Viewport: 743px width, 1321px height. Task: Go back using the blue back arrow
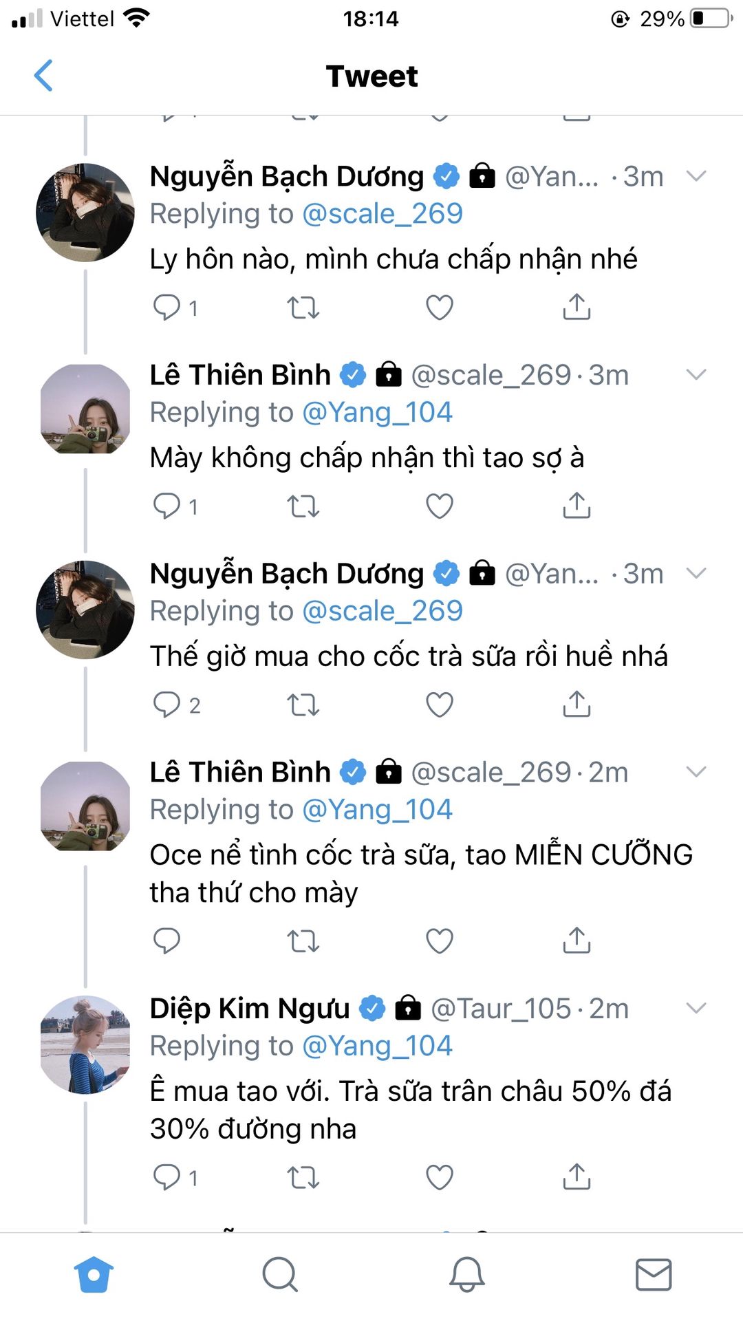tap(43, 76)
